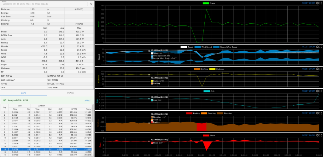Open CdA chart settings gear
Image resolution: width=323 pixels, height=157 pixels.
coord(317,91)
